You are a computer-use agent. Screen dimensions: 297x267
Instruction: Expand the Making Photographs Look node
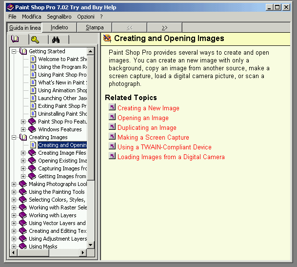(14, 184)
